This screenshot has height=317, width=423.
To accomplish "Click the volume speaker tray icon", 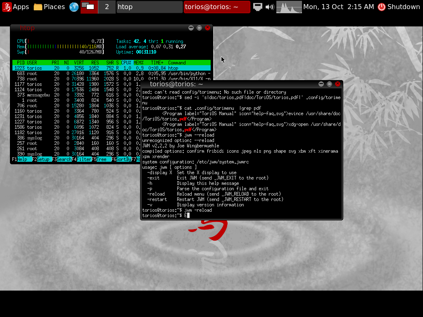I will (269, 7).
